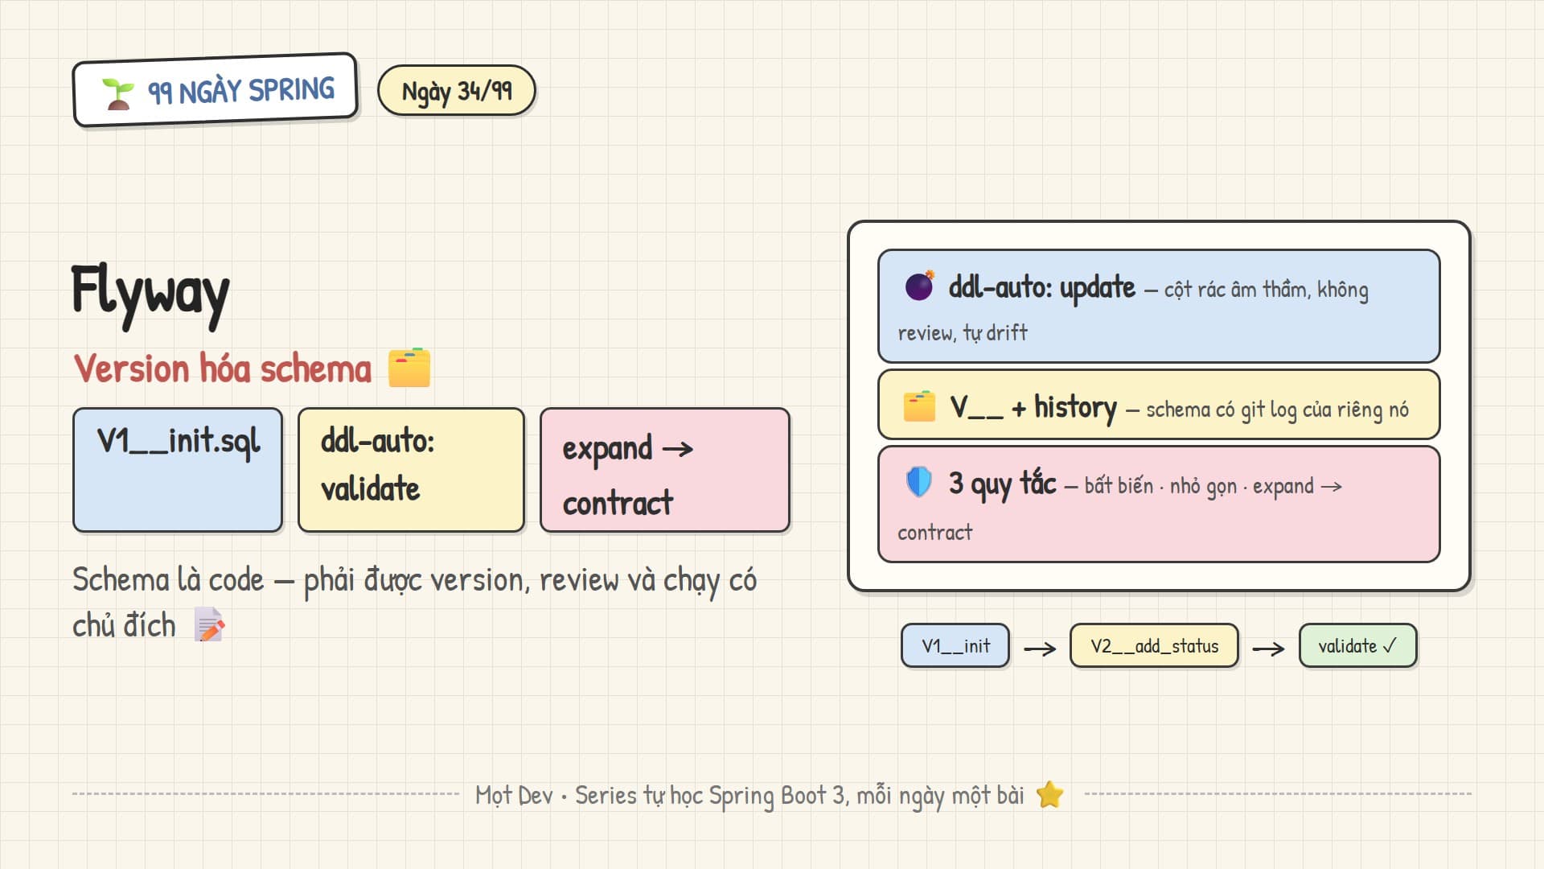Click the star emoji in the footer
The height and width of the screenshot is (869, 1544).
click(x=1050, y=795)
